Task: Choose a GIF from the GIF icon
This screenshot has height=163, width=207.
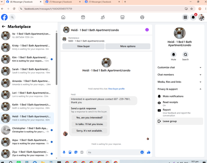Action: pyautogui.click(x=82, y=152)
